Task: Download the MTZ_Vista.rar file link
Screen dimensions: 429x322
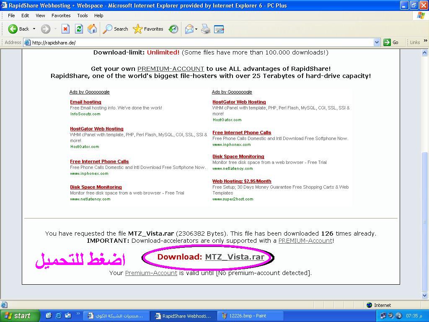Action: pos(235,257)
